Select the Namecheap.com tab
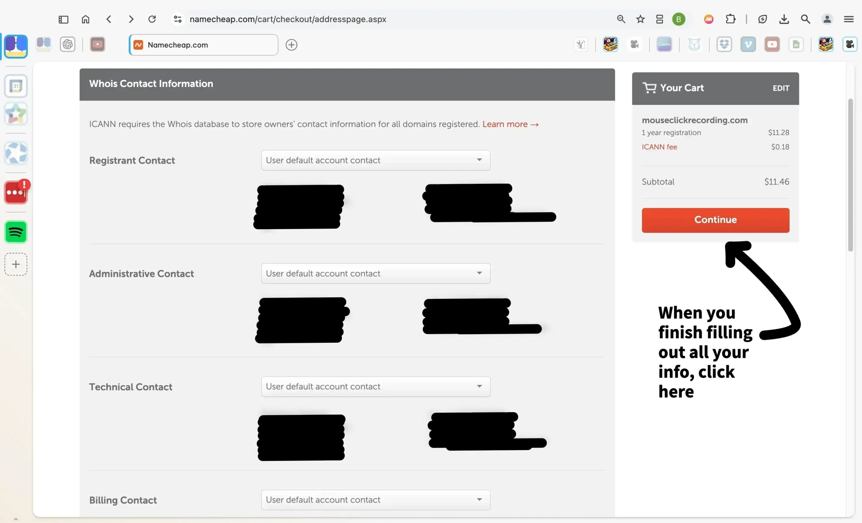The width and height of the screenshot is (862, 523). [x=203, y=45]
